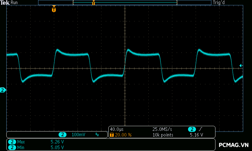The height and width of the screenshot is (151, 252).
Task: Click the 25.0MS/s sample rate readout
Action: 162,129
